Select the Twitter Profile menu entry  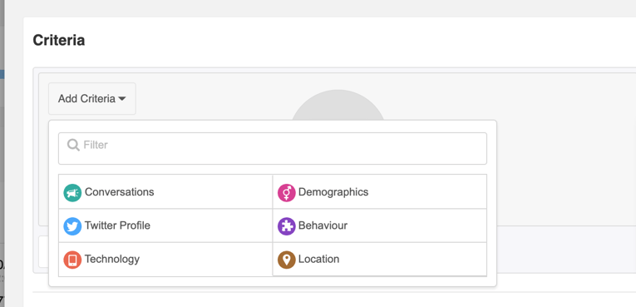[165, 225]
